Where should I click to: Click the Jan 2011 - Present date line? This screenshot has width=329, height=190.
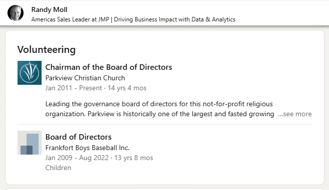pos(96,88)
